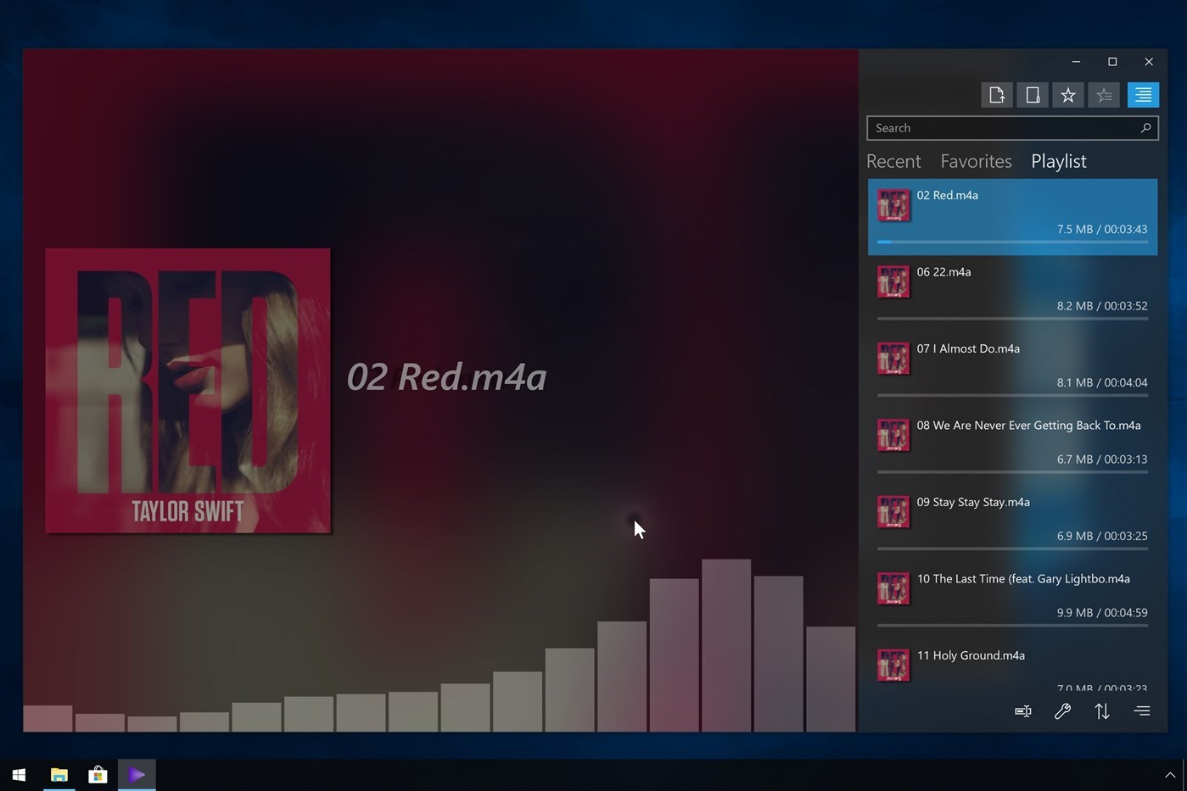Click the 6.7 MB / 00:03:13 info text
Image resolution: width=1187 pixels, height=791 pixels.
point(1101,460)
